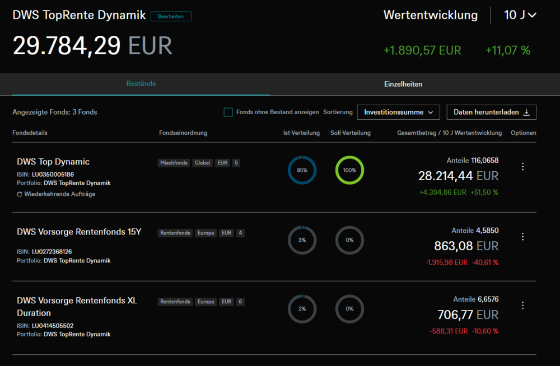This screenshot has width=560, height=366.
Task: Click the Wiederkehrende Aufträge recurring icon
Action: tap(20, 194)
